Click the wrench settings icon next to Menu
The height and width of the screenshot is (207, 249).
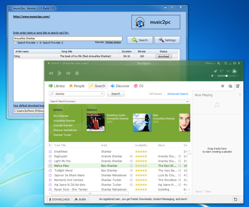[x=219, y=63]
